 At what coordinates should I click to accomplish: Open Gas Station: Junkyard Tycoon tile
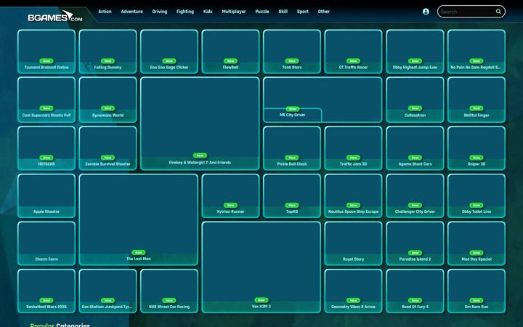108,291
